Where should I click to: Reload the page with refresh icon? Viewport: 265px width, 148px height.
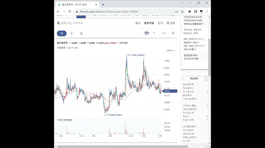click(70, 11)
